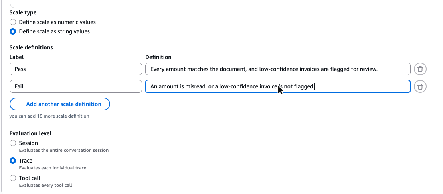Choose Trace evaluation level
Viewport: 443px width, 194px height.
coord(13,161)
